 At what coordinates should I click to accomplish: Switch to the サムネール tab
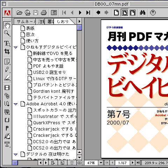point(25,21)
